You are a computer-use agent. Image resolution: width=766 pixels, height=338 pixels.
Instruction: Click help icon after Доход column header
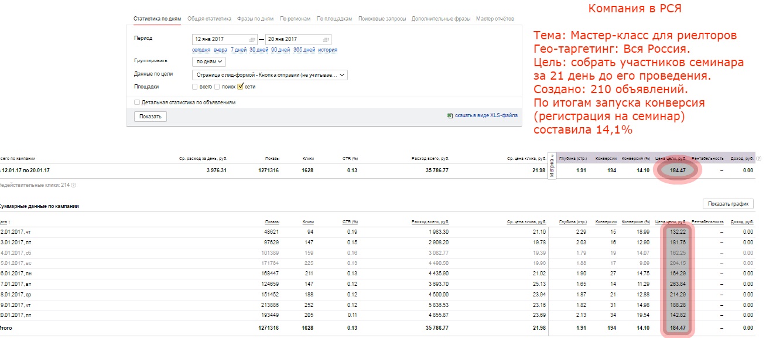[x=759, y=159]
